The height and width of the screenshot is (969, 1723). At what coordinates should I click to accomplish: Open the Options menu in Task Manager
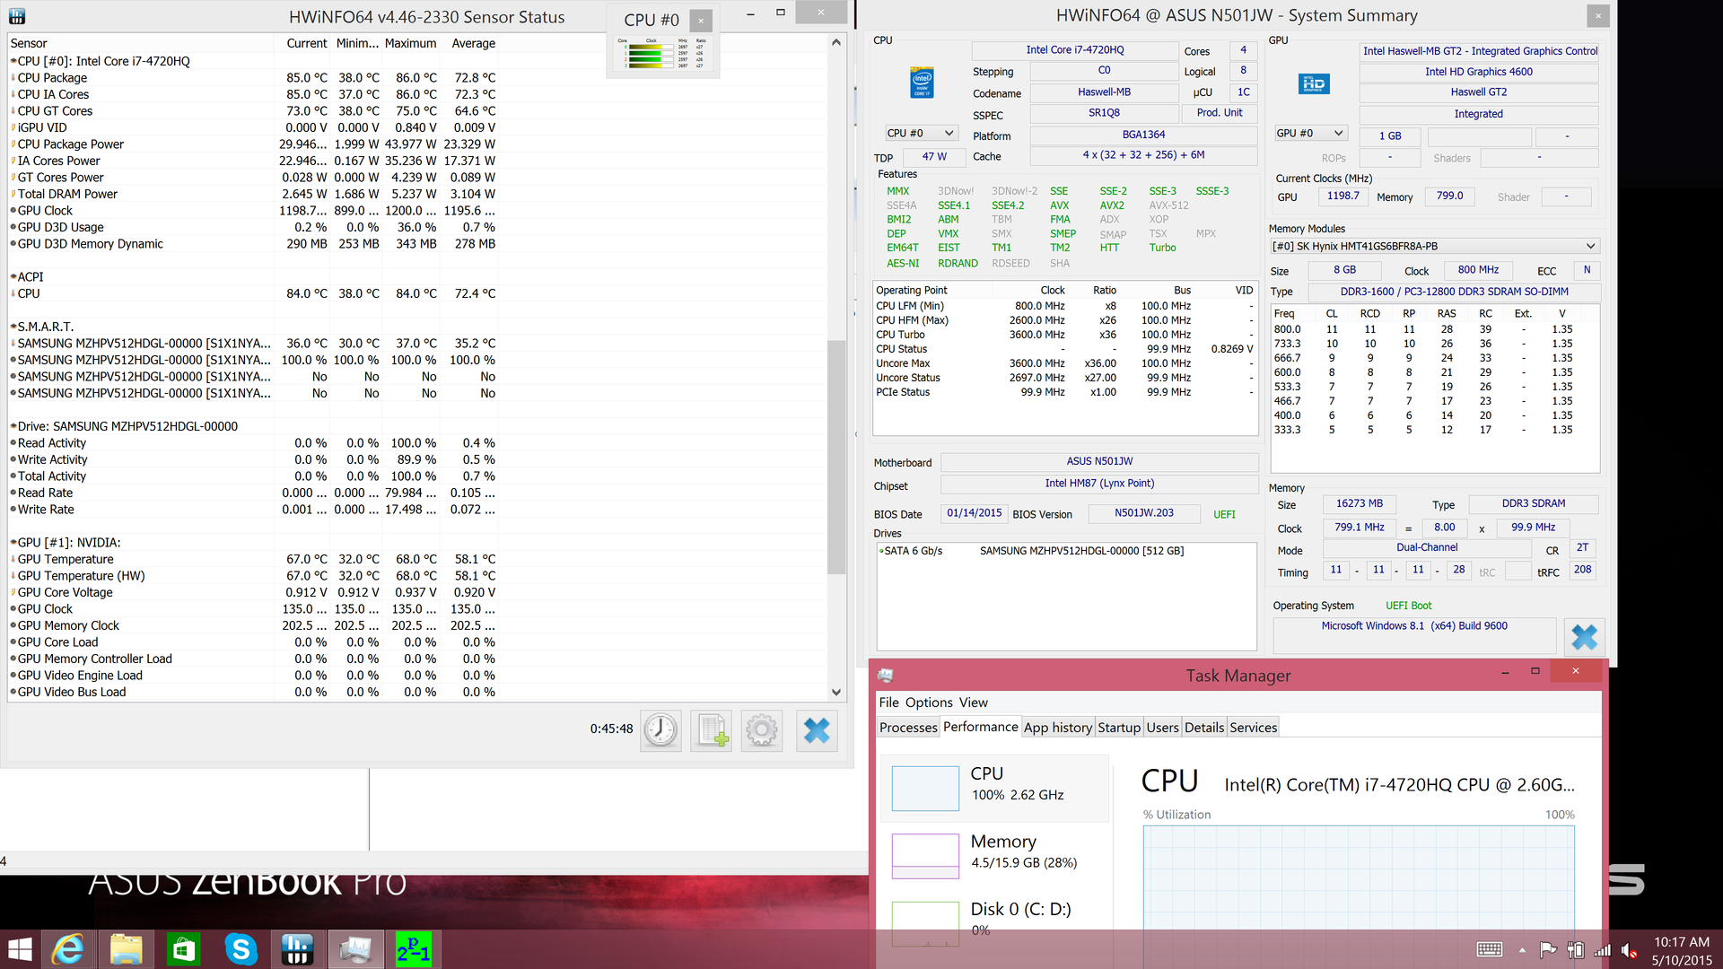[x=929, y=703]
